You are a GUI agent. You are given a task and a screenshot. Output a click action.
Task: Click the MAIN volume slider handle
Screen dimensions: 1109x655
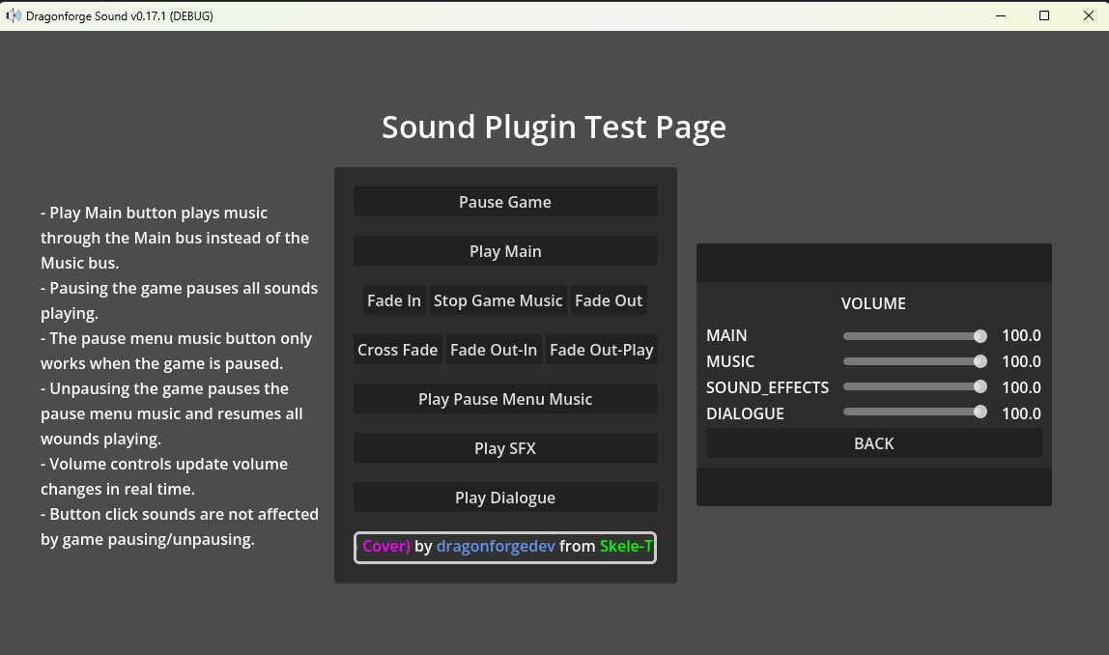coord(981,336)
